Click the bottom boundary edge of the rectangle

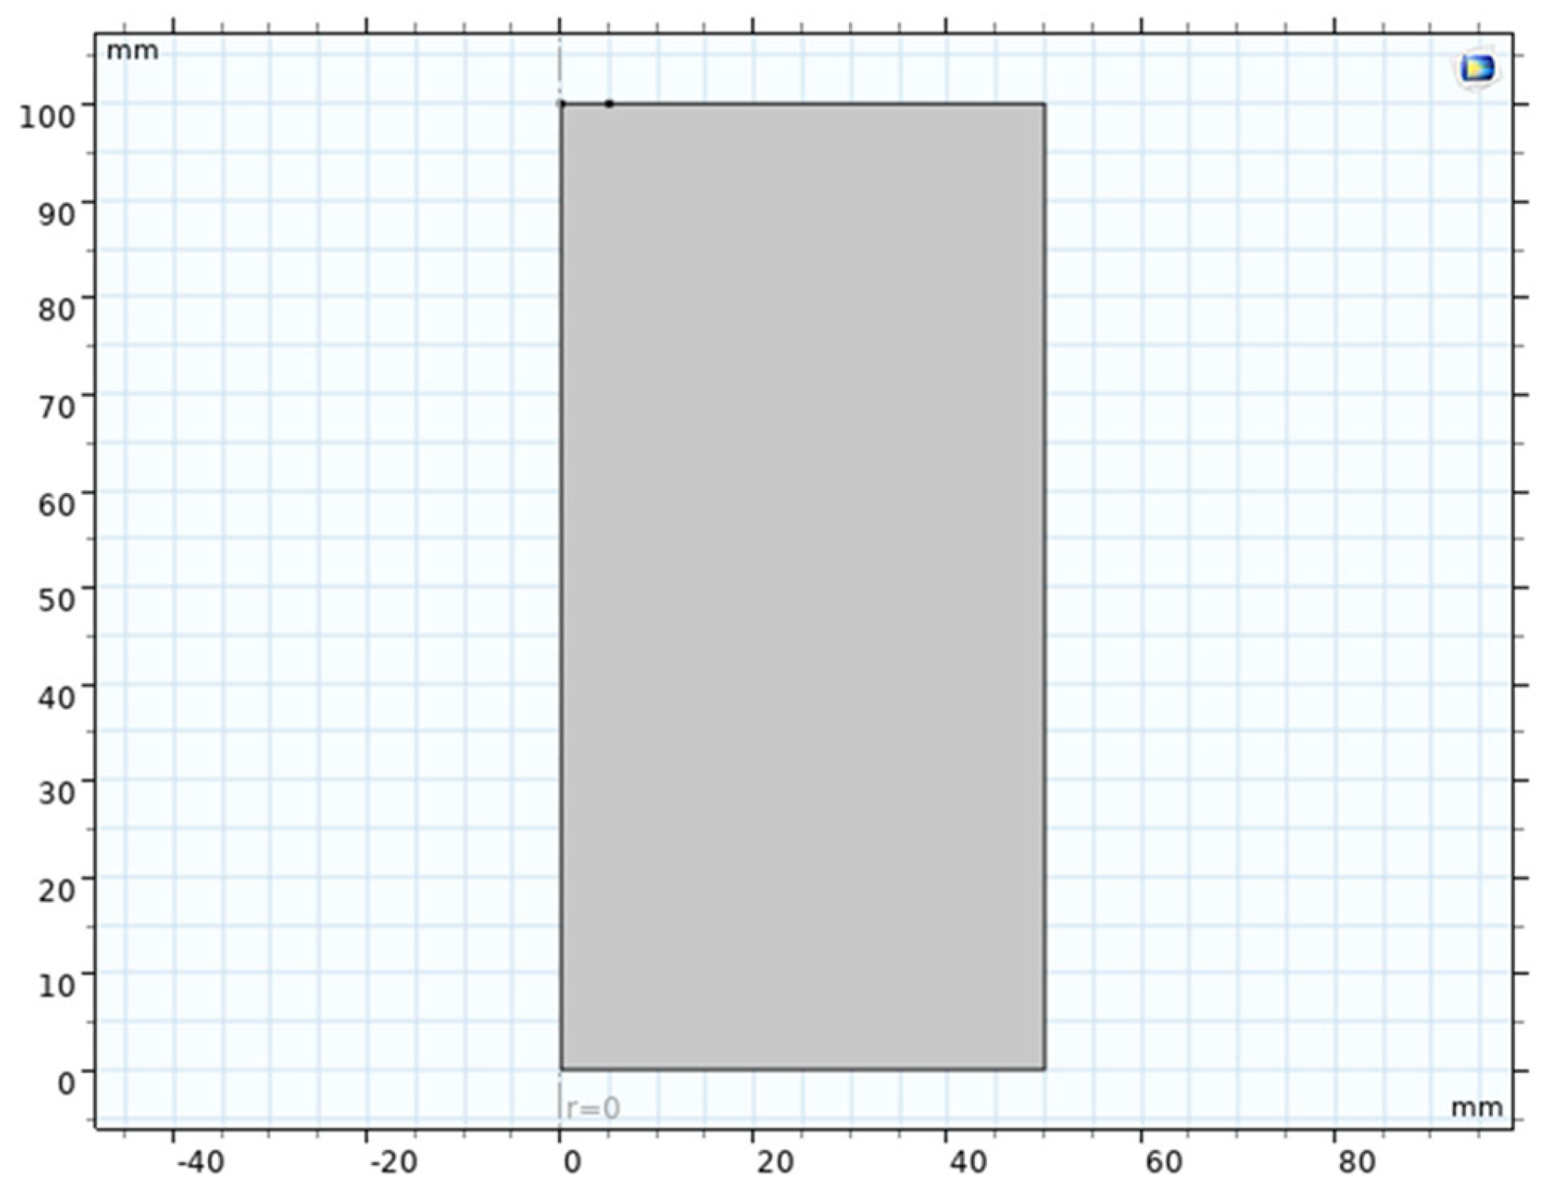tap(802, 1069)
